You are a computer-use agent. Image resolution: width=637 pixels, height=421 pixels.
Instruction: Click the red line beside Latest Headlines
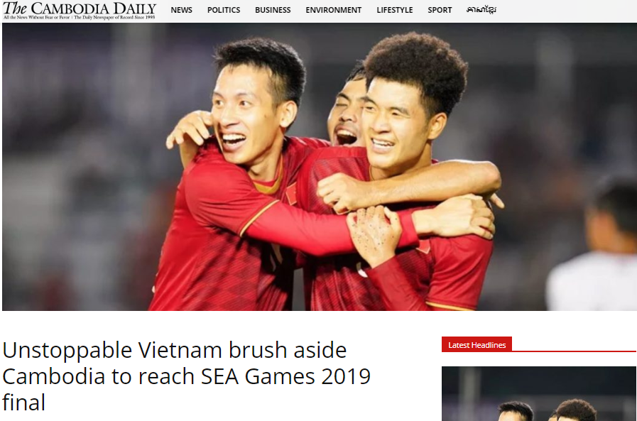pos(574,351)
